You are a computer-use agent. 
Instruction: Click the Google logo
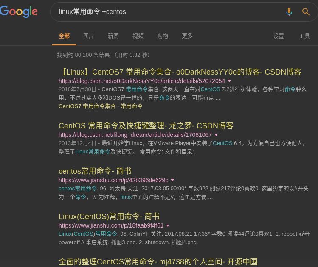pos(19,12)
